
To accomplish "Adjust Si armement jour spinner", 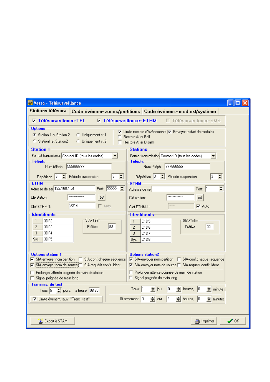I will coord(153,299).
